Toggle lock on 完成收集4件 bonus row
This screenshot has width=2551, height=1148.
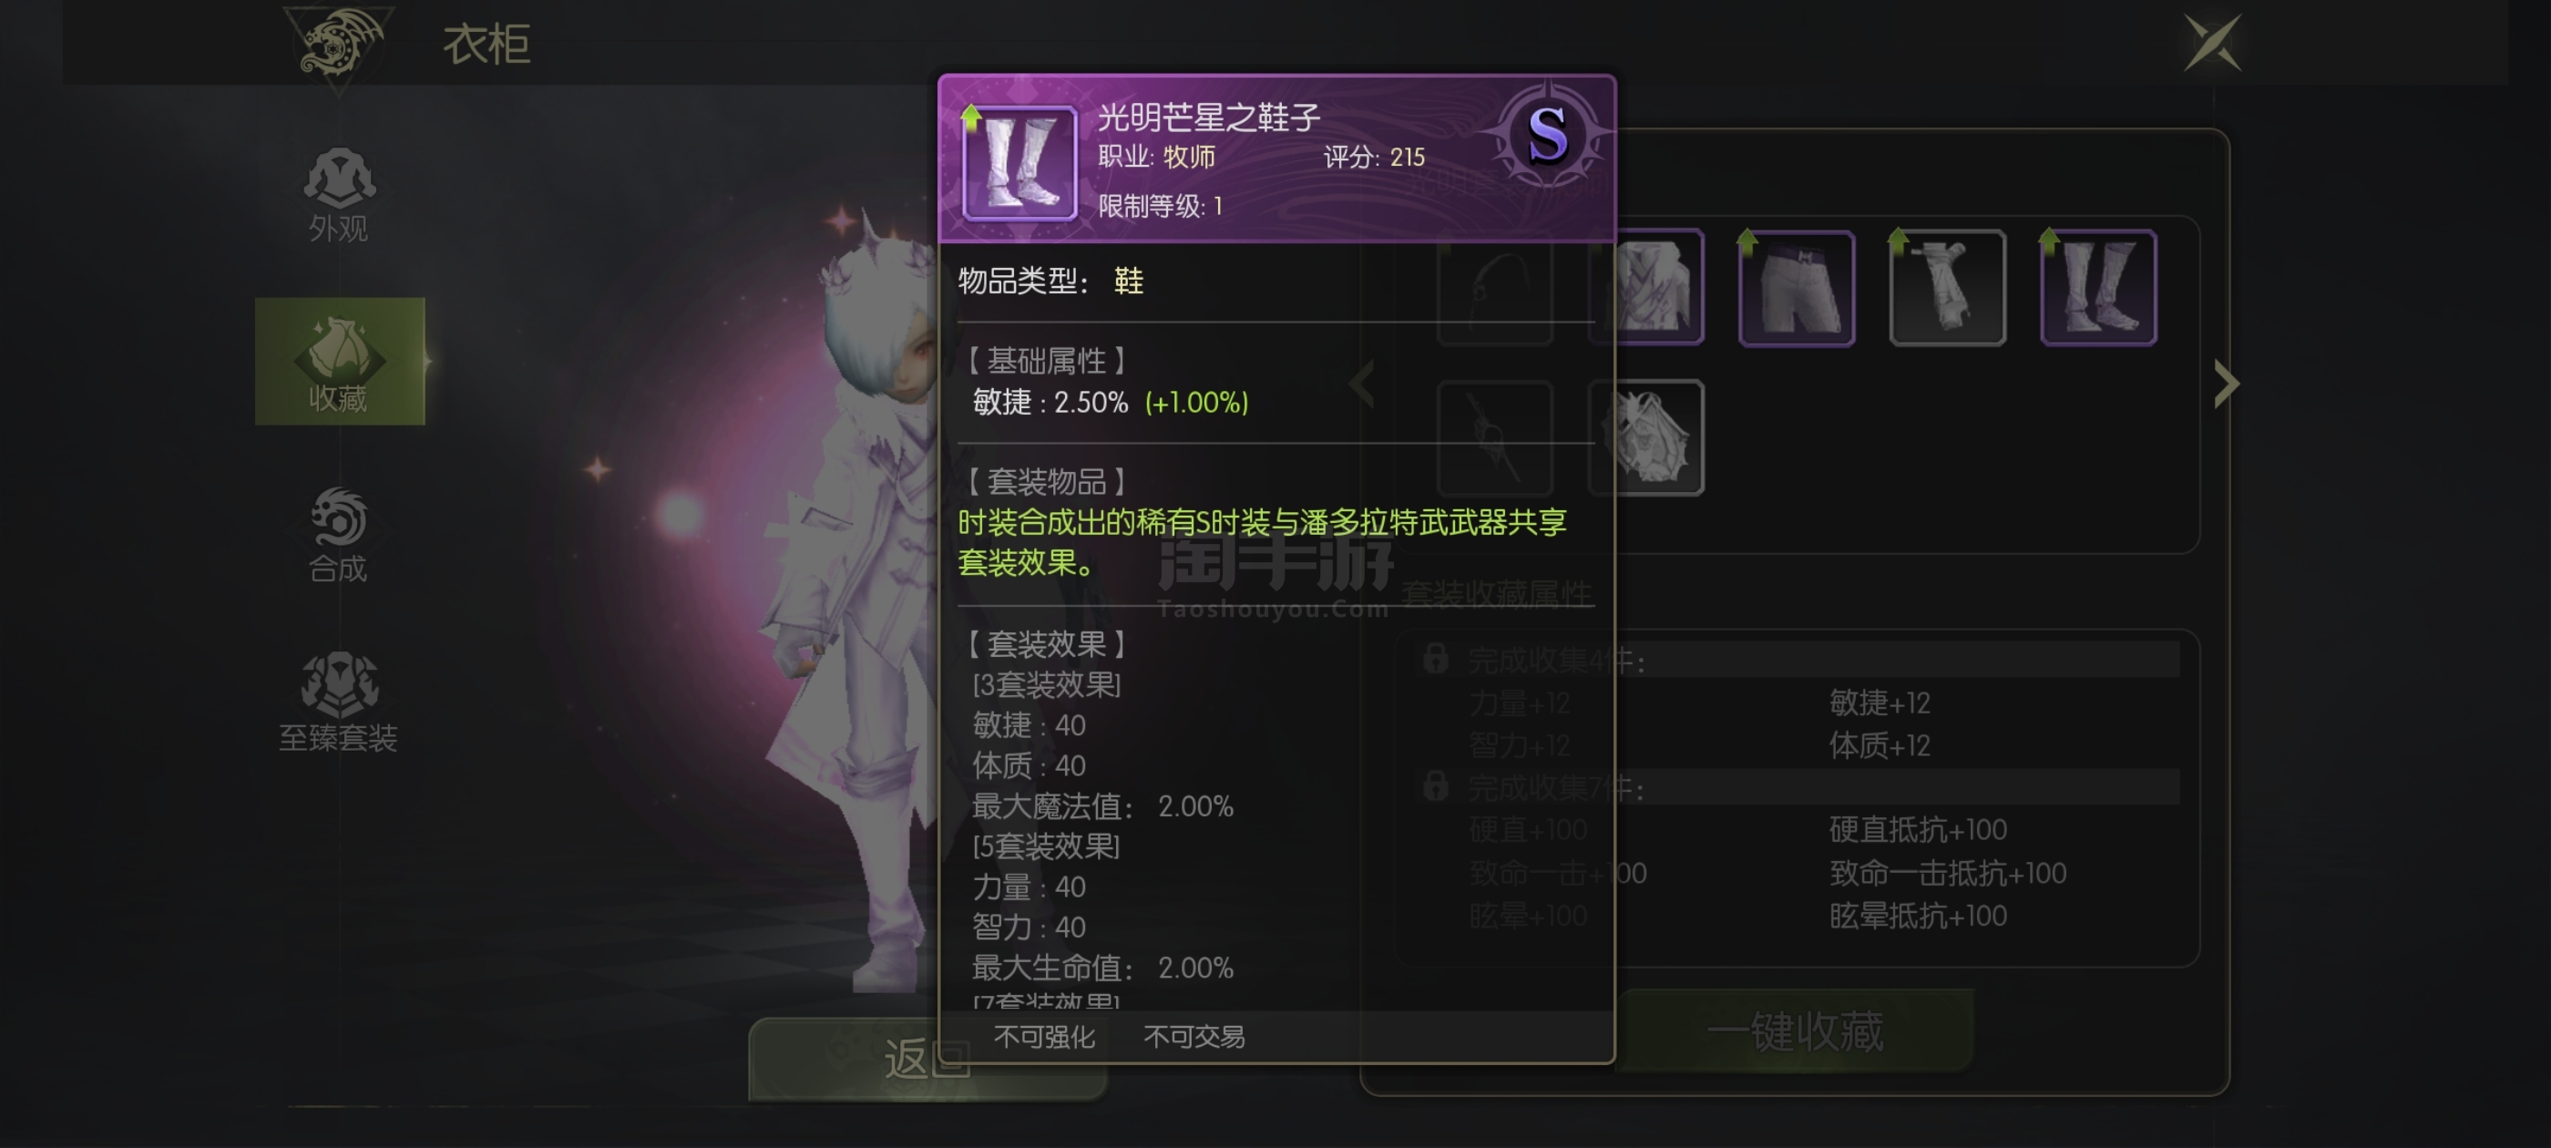pyautogui.click(x=1435, y=658)
